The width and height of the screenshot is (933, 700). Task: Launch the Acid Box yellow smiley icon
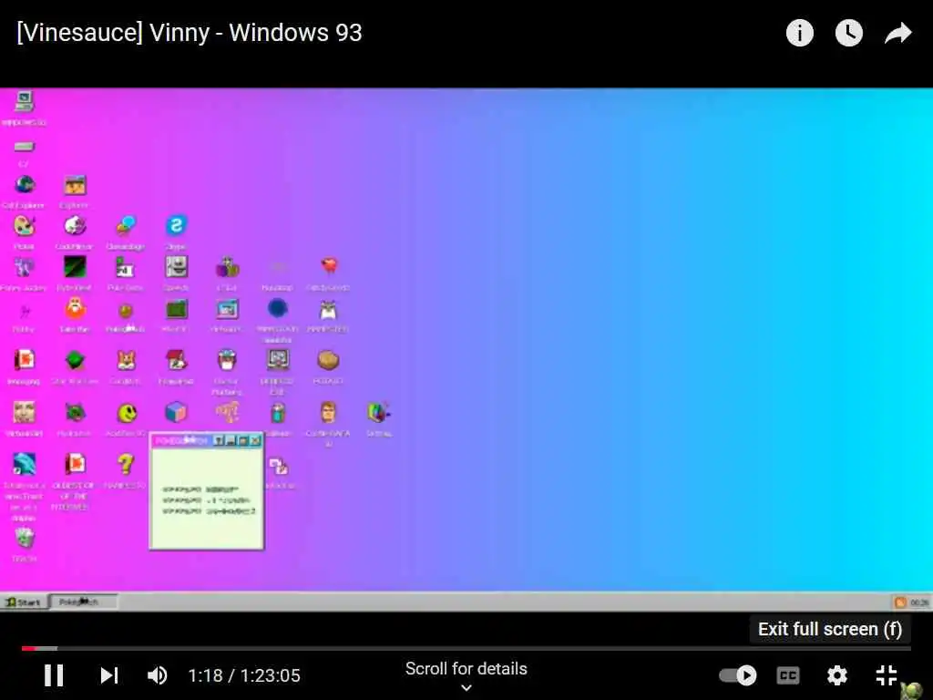(x=127, y=413)
